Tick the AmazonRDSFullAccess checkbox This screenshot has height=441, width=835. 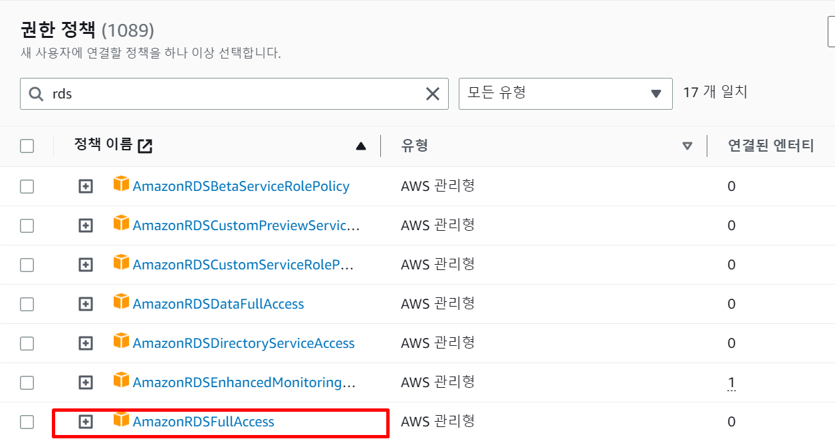27,422
